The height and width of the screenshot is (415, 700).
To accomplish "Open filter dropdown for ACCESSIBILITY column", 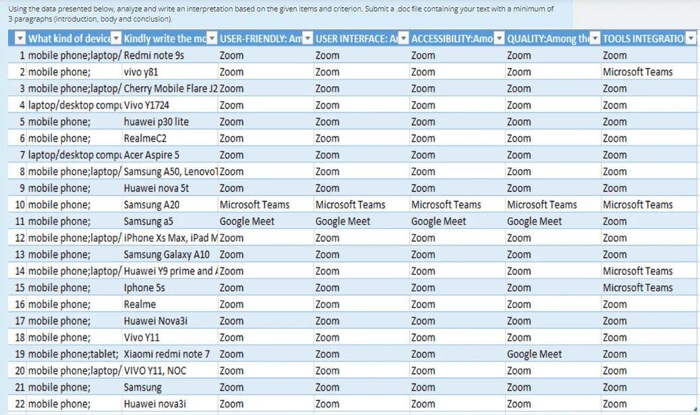I will (x=500, y=39).
